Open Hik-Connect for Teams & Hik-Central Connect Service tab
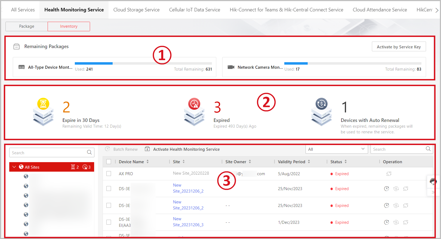The height and width of the screenshot is (239, 441). pyautogui.click(x=286, y=10)
